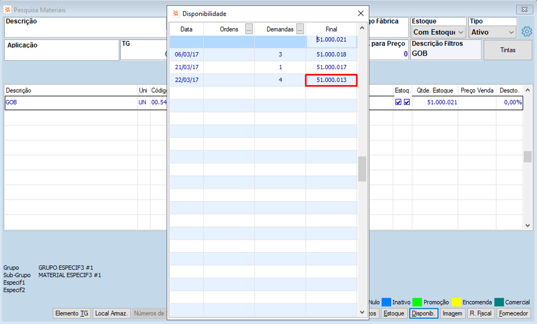This screenshot has height=324, width=537.
Task: Click scroll-up arrow in Disponibilidade list
Action: pyautogui.click(x=362, y=28)
